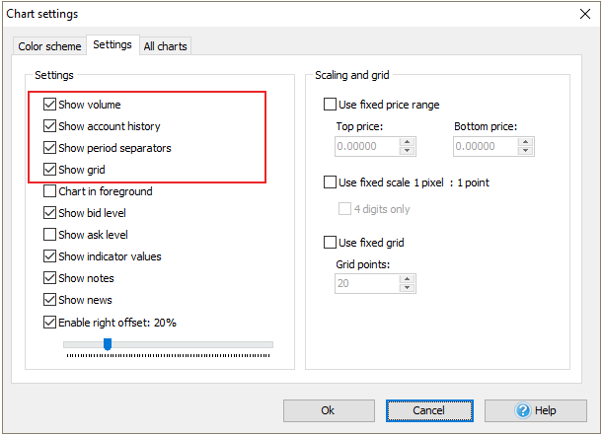Enable Chart in foreground
Image resolution: width=603 pixels, height=436 pixels.
[x=50, y=191]
